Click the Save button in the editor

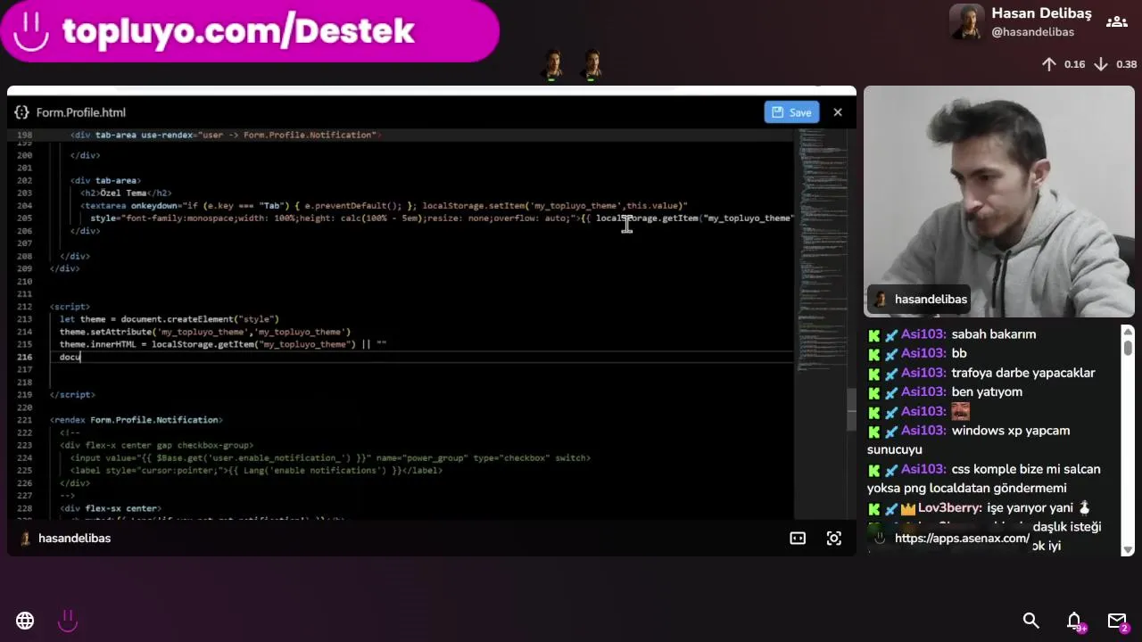(x=791, y=112)
